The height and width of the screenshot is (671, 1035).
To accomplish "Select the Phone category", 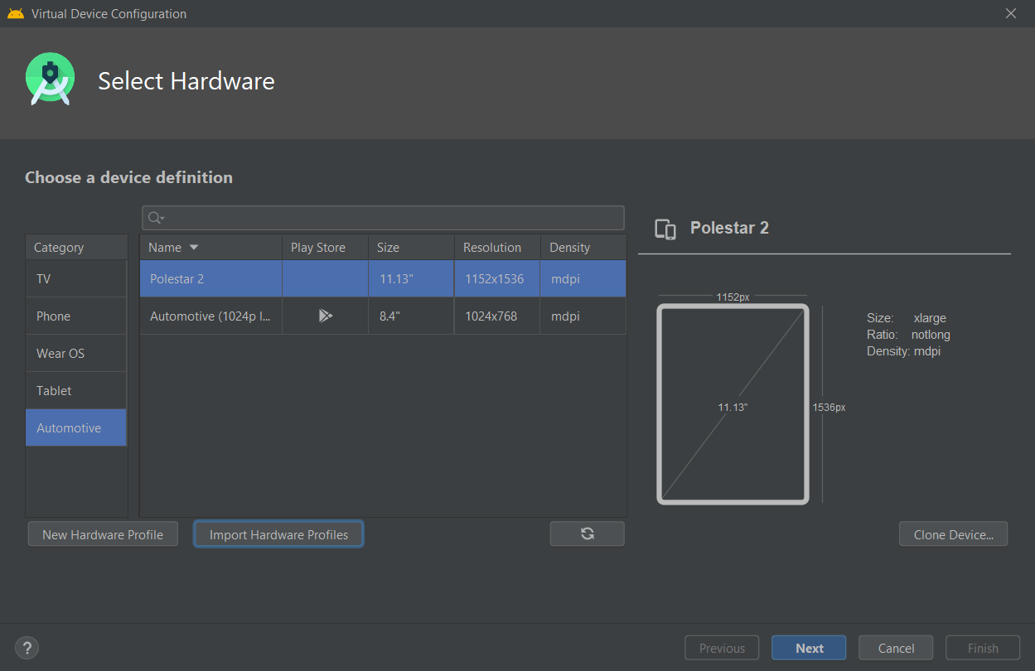I will coord(76,316).
